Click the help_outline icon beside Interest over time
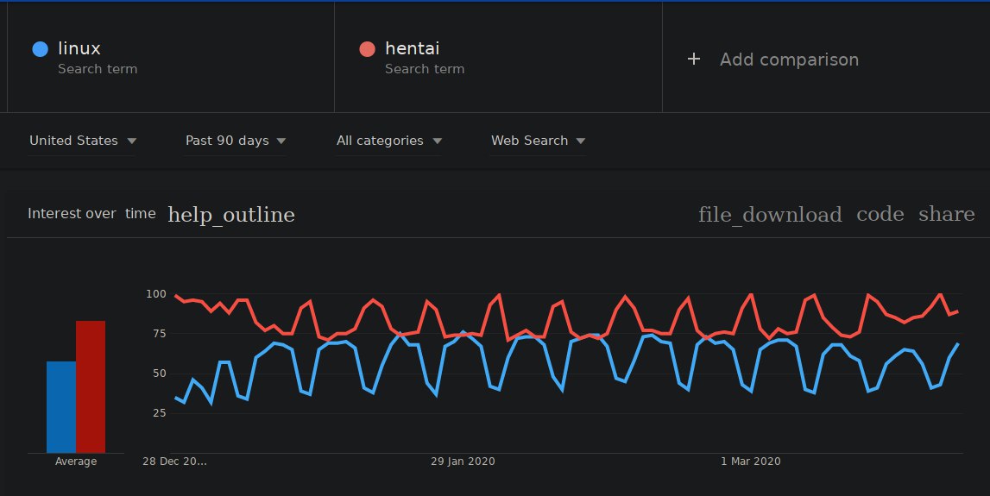 click(x=231, y=215)
